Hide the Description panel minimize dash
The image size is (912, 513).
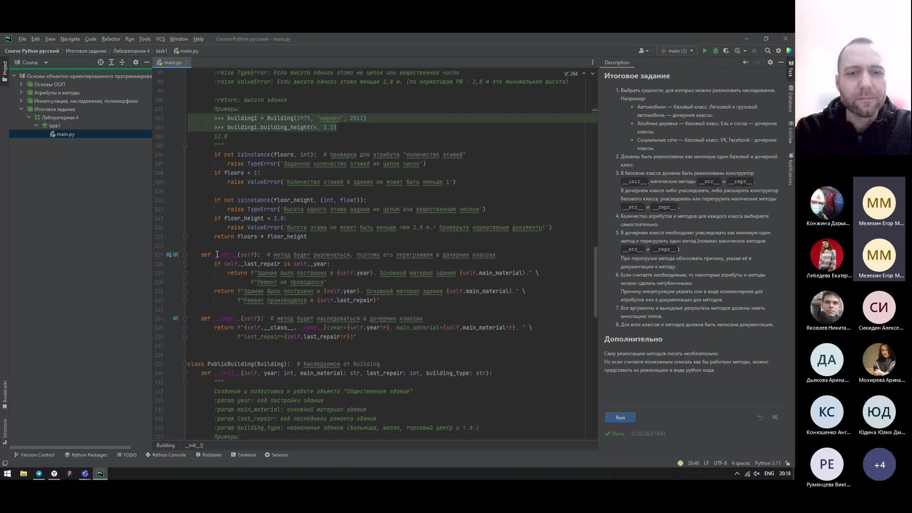click(x=781, y=62)
